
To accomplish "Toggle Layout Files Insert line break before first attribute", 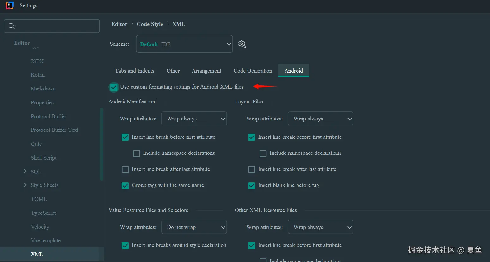I will [252, 137].
